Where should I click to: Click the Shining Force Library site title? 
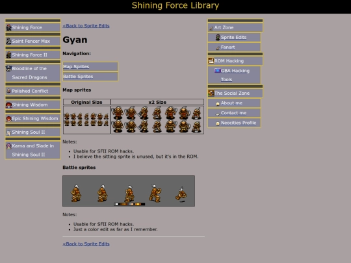point(175,5)
